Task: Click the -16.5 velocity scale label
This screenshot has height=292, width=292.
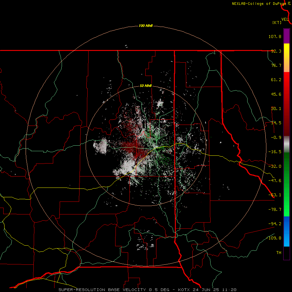Action: point(275,152)
